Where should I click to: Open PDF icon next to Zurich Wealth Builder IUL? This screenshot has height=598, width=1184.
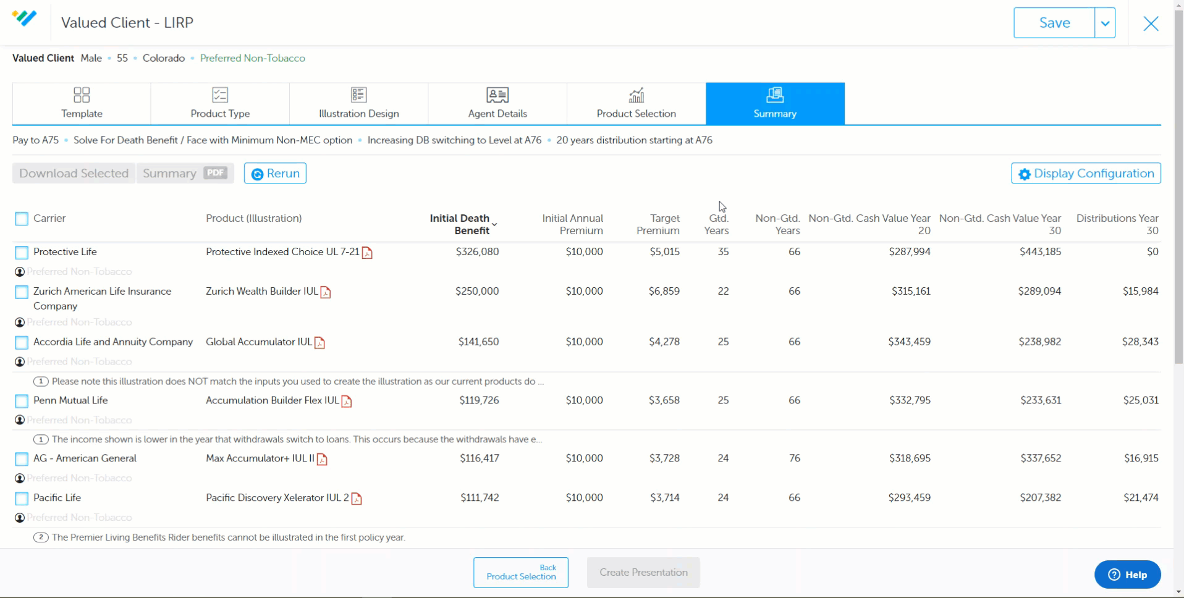pos(326,292)
